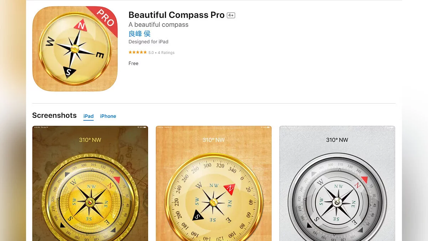Screen dimensions: 428x241
Task: Click the 310° NW heading on silver screenshot
Action: click(x=337, y=140)
